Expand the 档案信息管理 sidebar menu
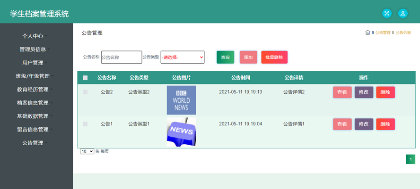Image resolution: width=420 pixels, height=189 pixels. pyautogui.click(x=35, y=103)
